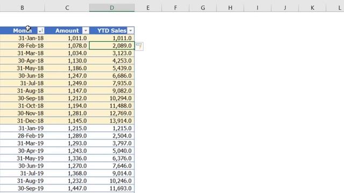Select column E header
This screenshot has width=344, height=193.
point(148,8)
